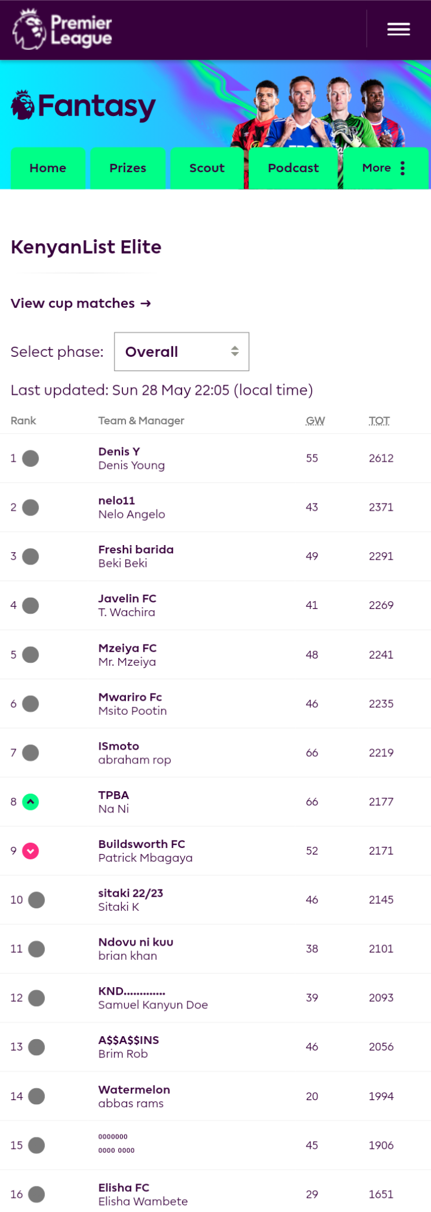Click the Fantasy logo banner
431x1212 pixels.
[83, 106]
